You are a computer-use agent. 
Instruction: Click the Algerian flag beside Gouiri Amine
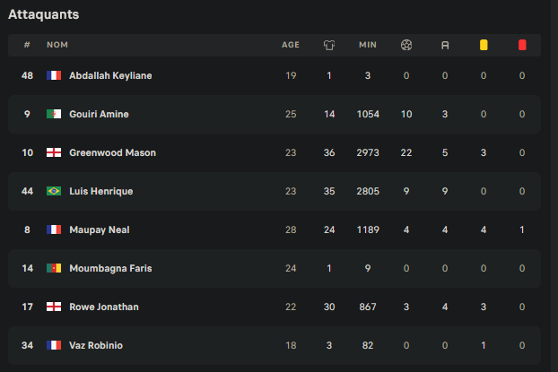click(x=54, y=114)
